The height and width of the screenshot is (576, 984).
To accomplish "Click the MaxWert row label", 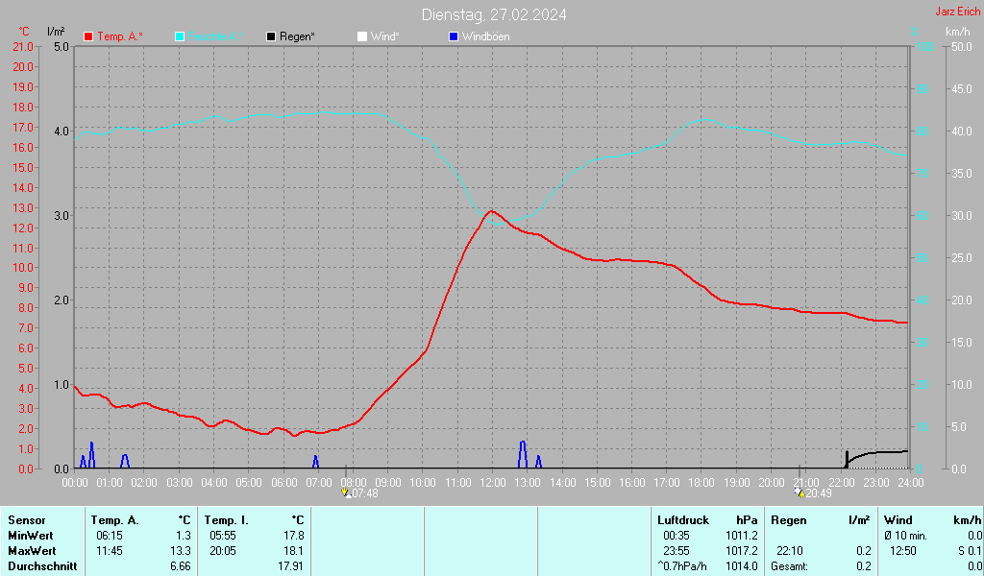I will (31, 551).
